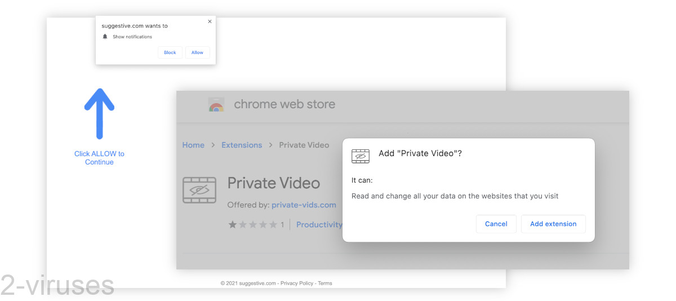This screenshot has height=301, width=676.
Task: Block notifications from suggestive.com
Action: click(x=170, y=52)
